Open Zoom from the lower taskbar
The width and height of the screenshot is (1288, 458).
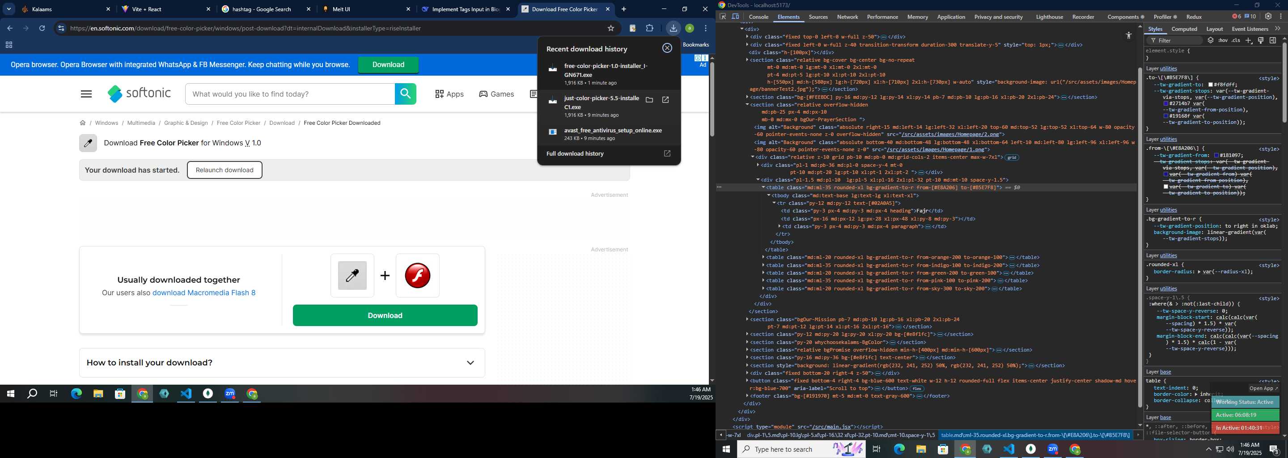(1053, 449)
